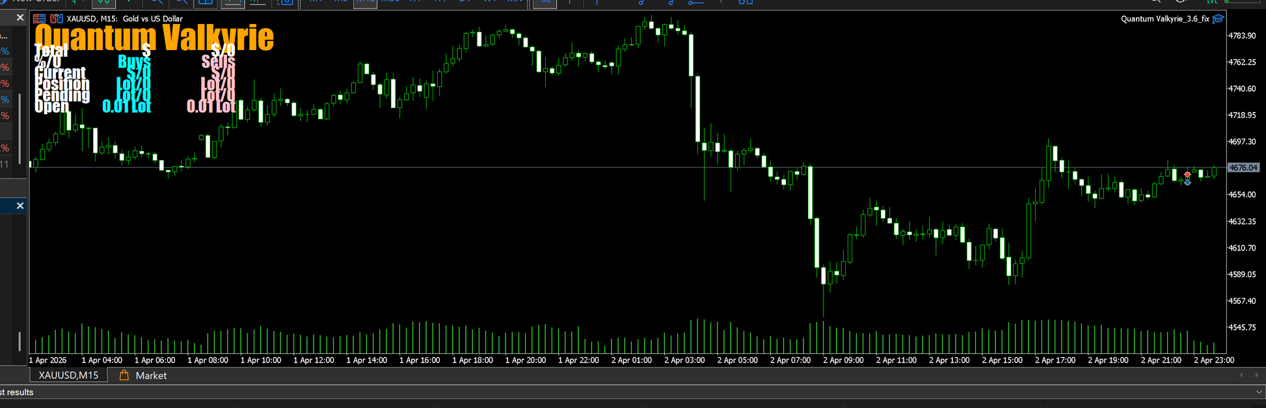The width and height of the screenshot is (1266, 408).
Task: Click the graduation cap expert advisor icon
Action: pos(1218,19)
